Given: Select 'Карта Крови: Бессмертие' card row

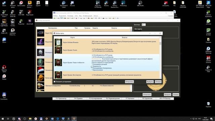Looking at the screenshot, I should pos(107,75).
